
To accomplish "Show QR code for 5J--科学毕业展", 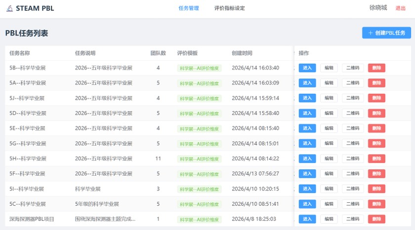I will 353,98.
